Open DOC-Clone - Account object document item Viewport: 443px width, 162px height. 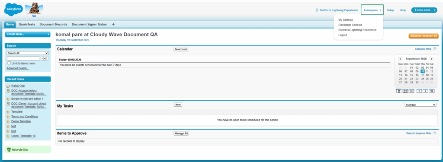29,105
